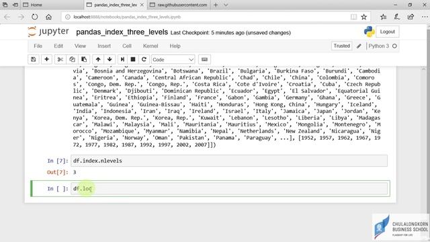The height and width of the screenshot is (242, 430).
Task: Open the Help menu
Action: click(175, 46)
